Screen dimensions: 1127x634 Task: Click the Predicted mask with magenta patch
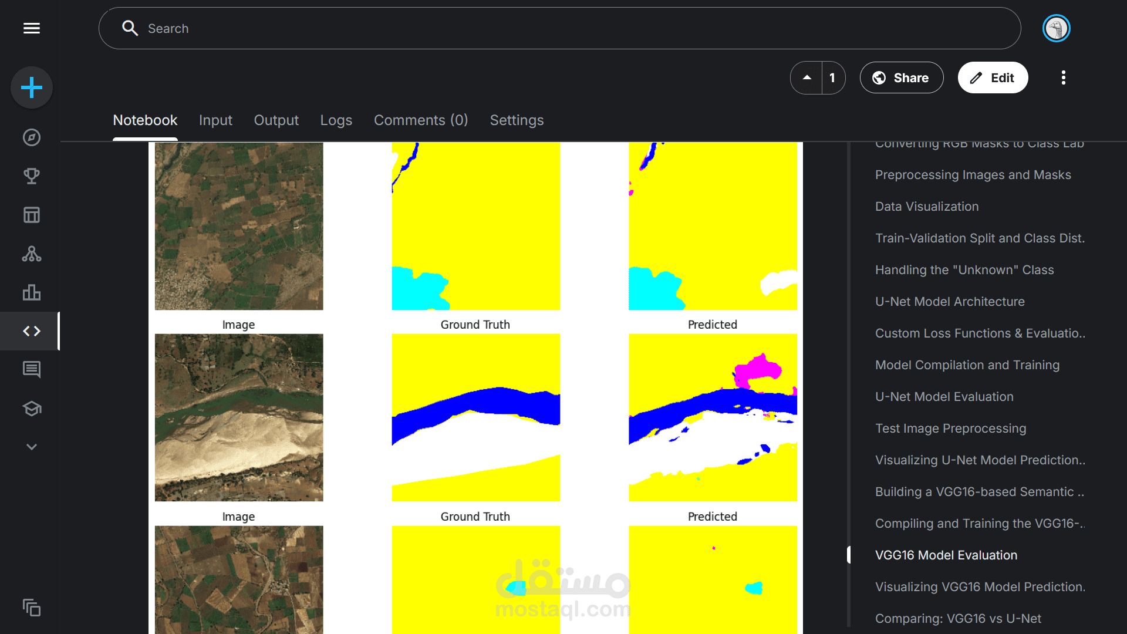pyautogui.click(x=713, y=417)
